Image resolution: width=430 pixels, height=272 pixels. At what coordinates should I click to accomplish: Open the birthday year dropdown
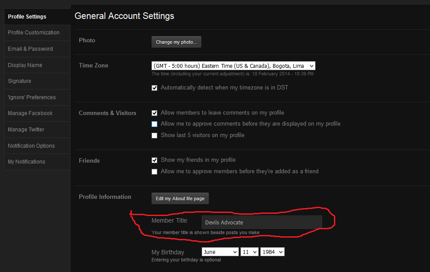[x=272, y=252]
